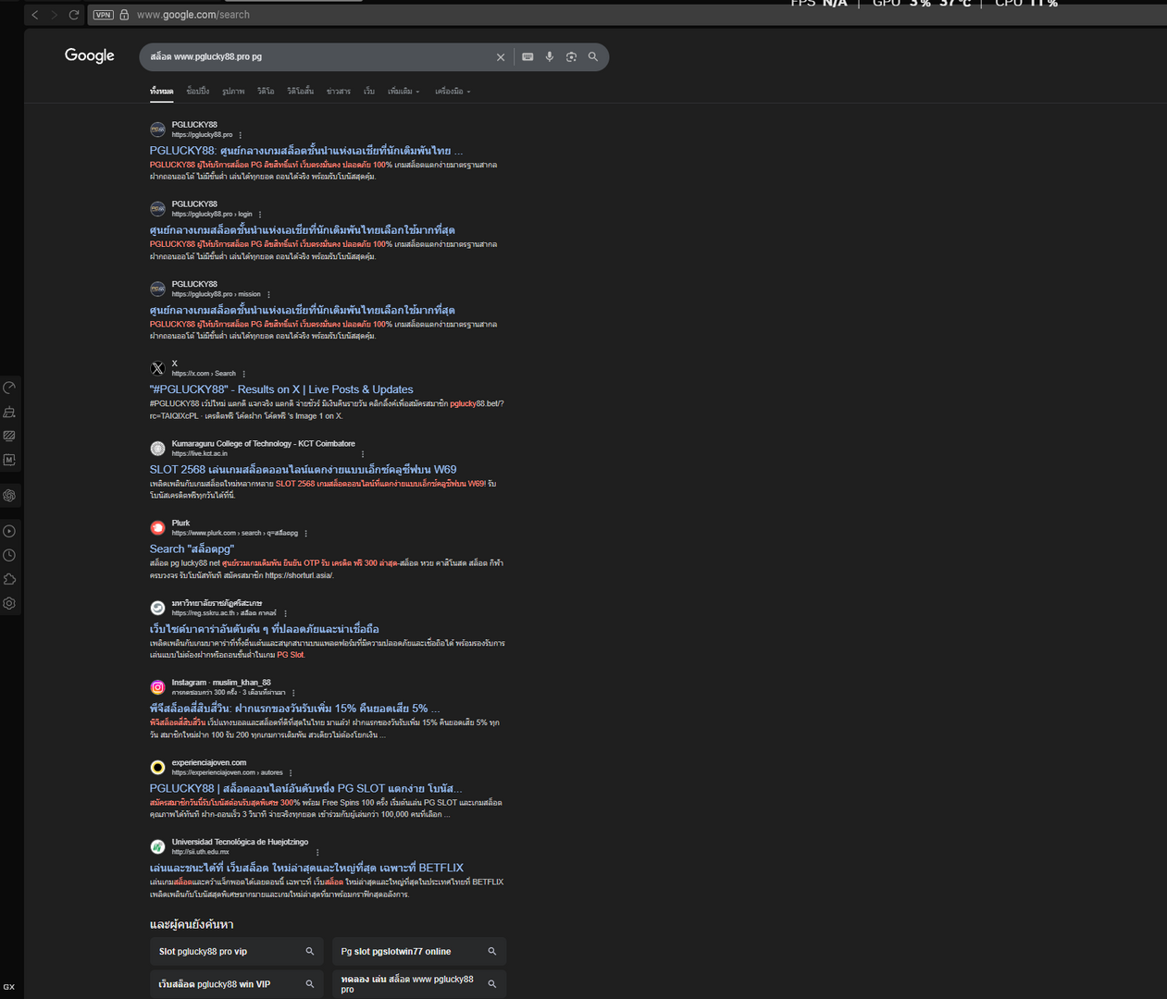Open GX Cleaner broom icon in sidebar
Viewport: 1167px width, 999px height.
(x=9, y=412)
